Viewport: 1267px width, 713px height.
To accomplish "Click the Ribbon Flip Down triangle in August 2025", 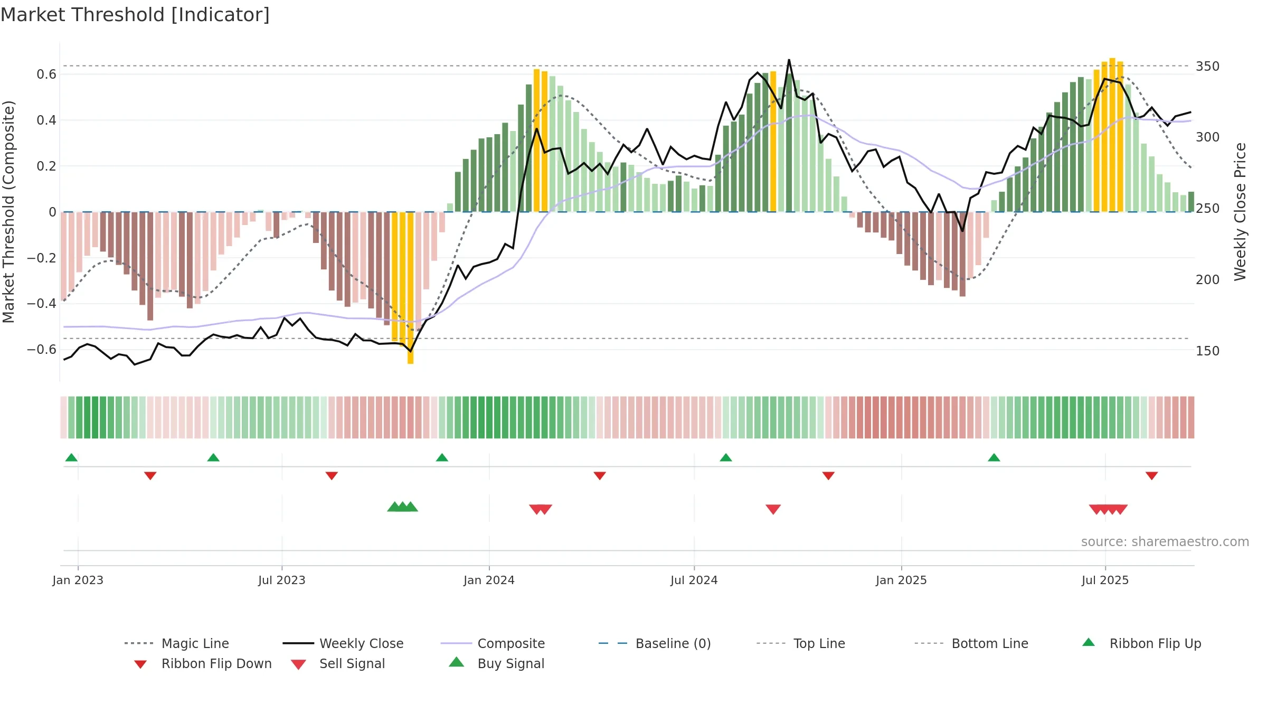I will tap(1152, 476).
